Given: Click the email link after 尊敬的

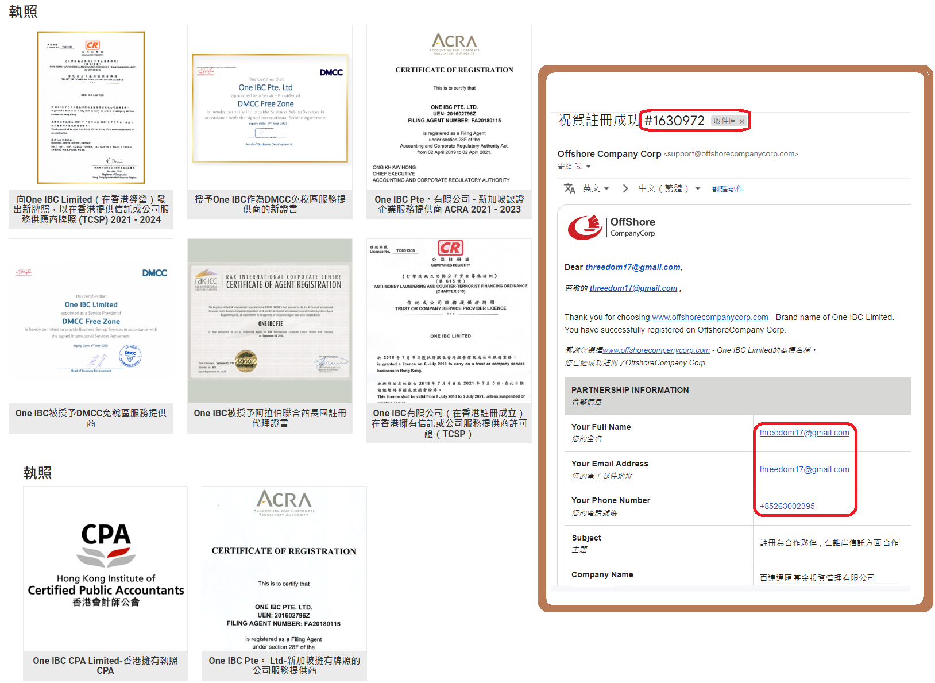Looking at the screenshot, I should click(633, 288).
